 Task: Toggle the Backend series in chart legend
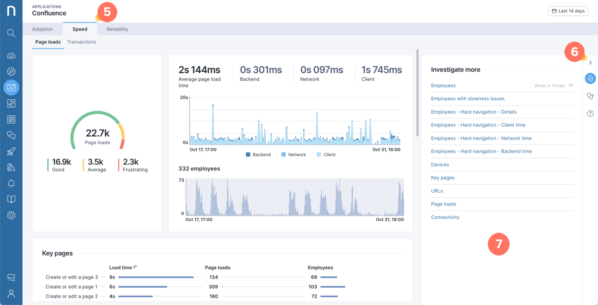click(258, 154)
